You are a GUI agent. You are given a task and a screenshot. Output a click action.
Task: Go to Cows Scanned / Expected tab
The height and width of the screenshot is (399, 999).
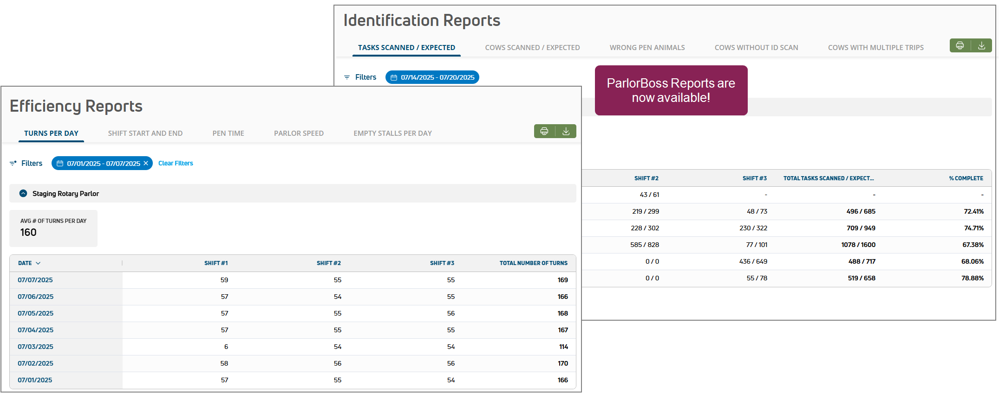pos(532,48)
